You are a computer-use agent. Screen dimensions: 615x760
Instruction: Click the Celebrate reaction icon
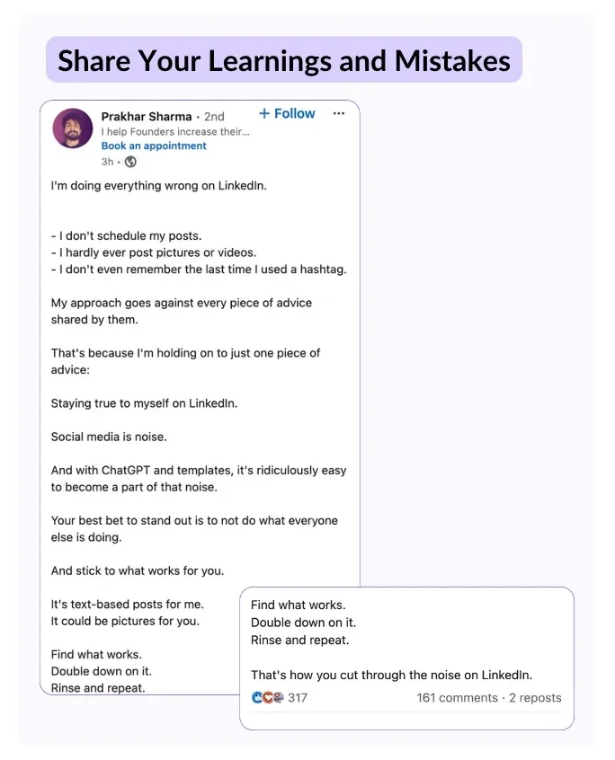pyautogui.click(x=278, y=697)
